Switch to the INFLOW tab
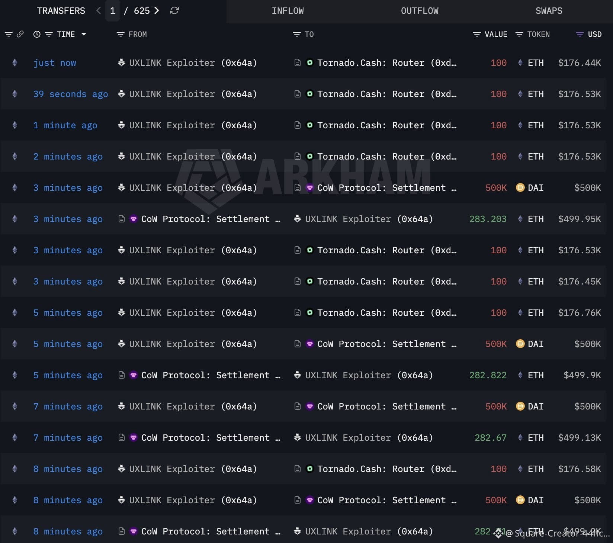The image size is (613, 543). pyautogui.click(x=288, y=11)
